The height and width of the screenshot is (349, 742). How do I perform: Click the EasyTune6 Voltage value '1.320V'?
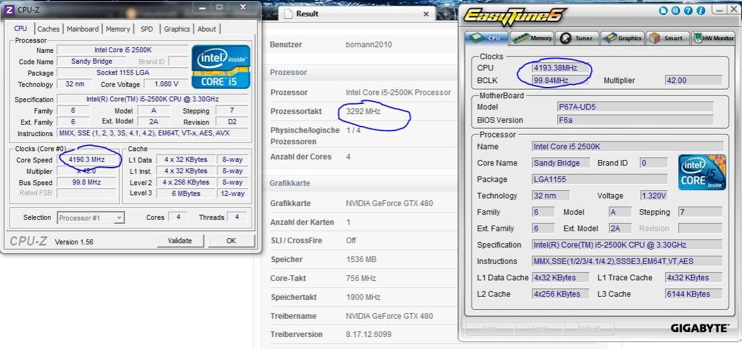click(654, 195)
